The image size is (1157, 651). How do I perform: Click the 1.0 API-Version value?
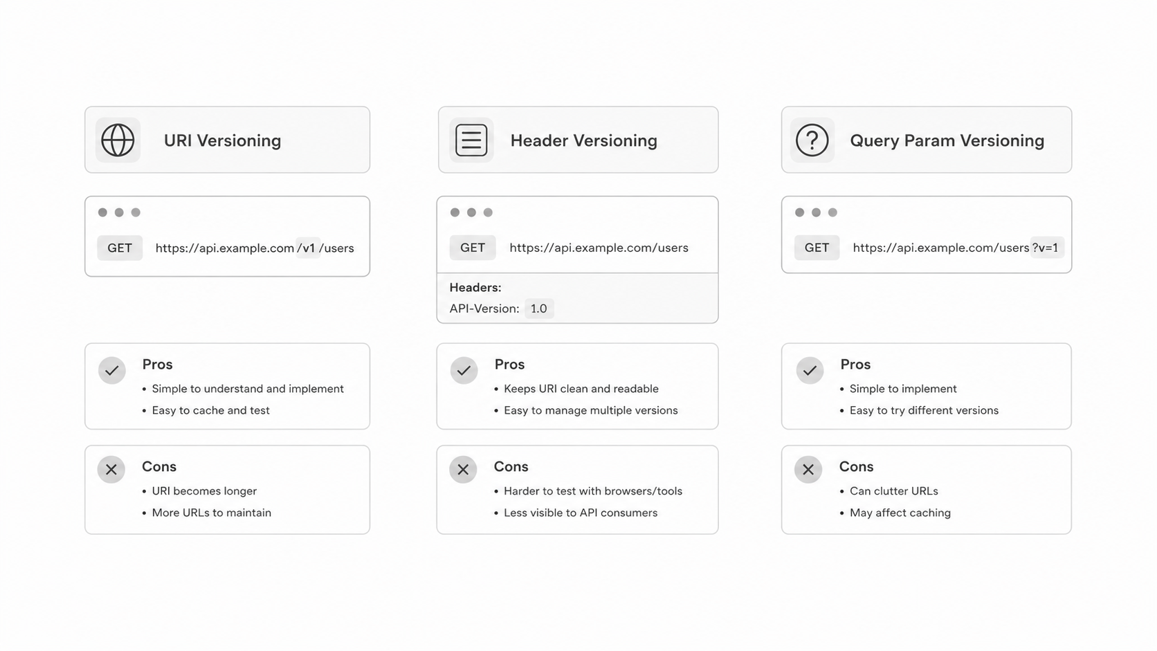[539, 309]
